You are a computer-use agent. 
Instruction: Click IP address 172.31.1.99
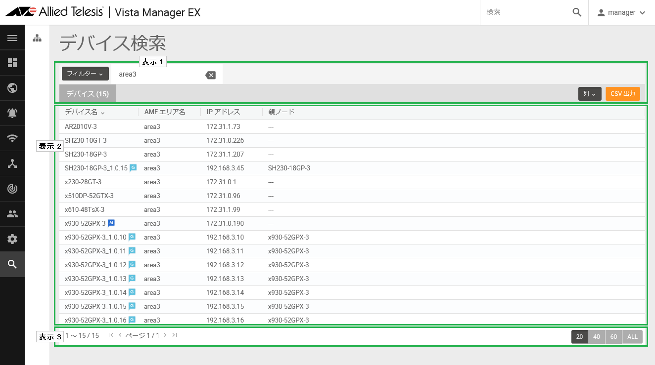223,209
